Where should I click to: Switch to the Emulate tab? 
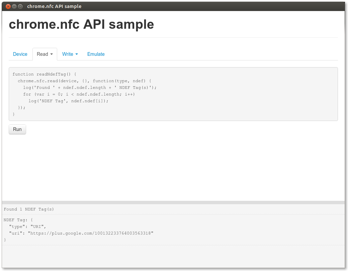point(96,54)
